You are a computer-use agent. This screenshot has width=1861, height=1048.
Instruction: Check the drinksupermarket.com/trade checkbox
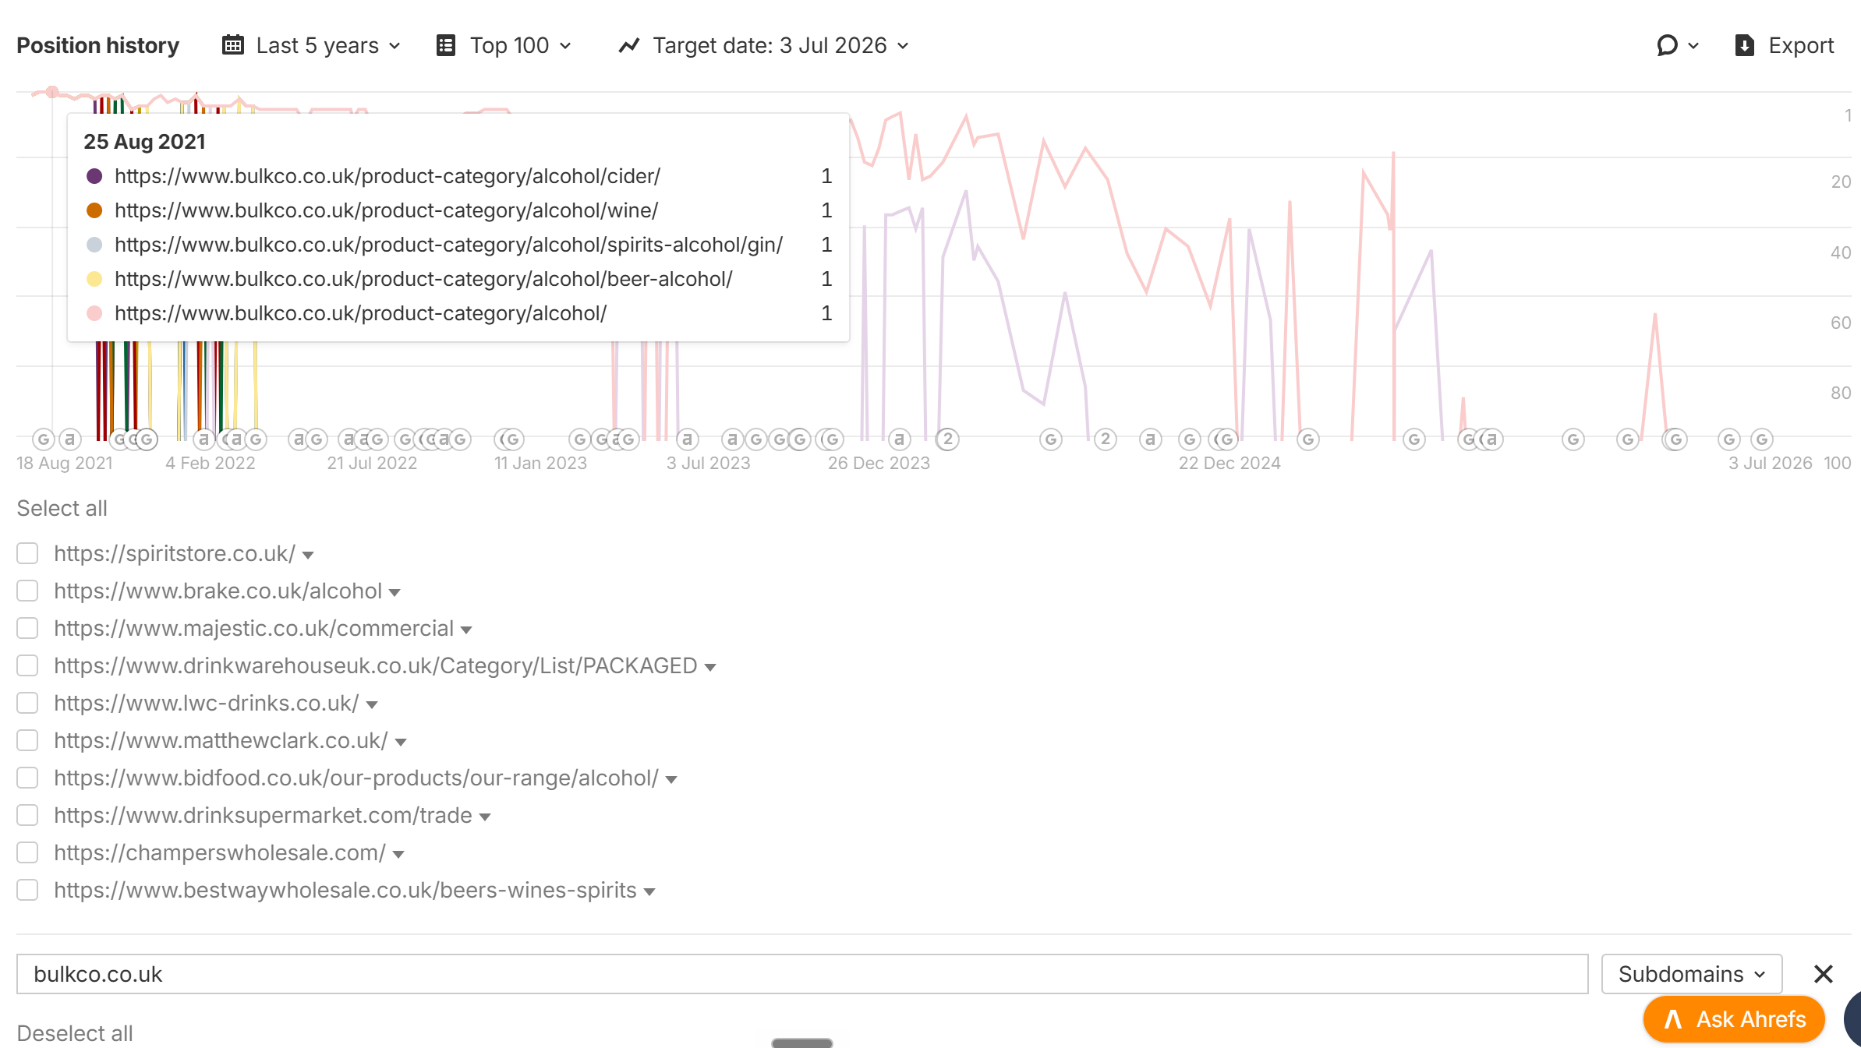[27, 815]
